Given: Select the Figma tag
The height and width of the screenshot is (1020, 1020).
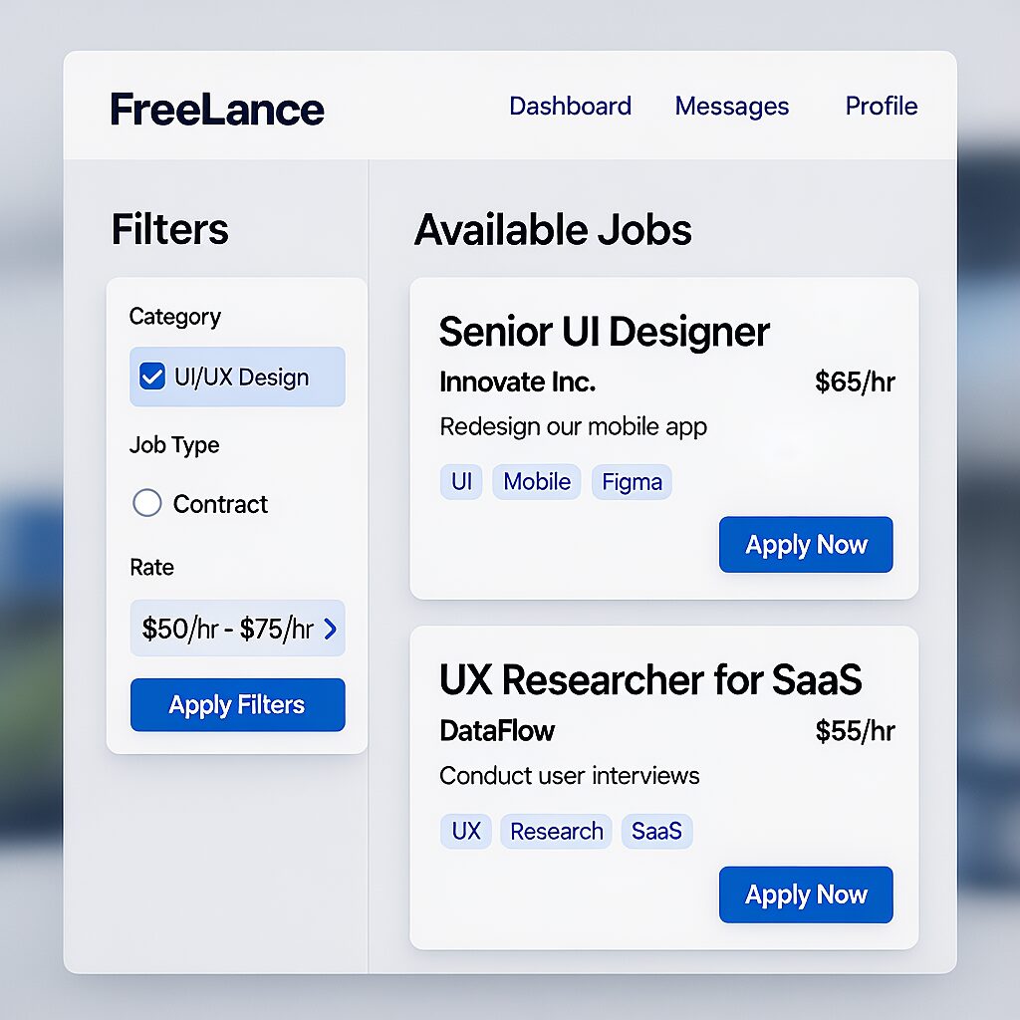Looking at the screenshot, I should tap(632, 481).
